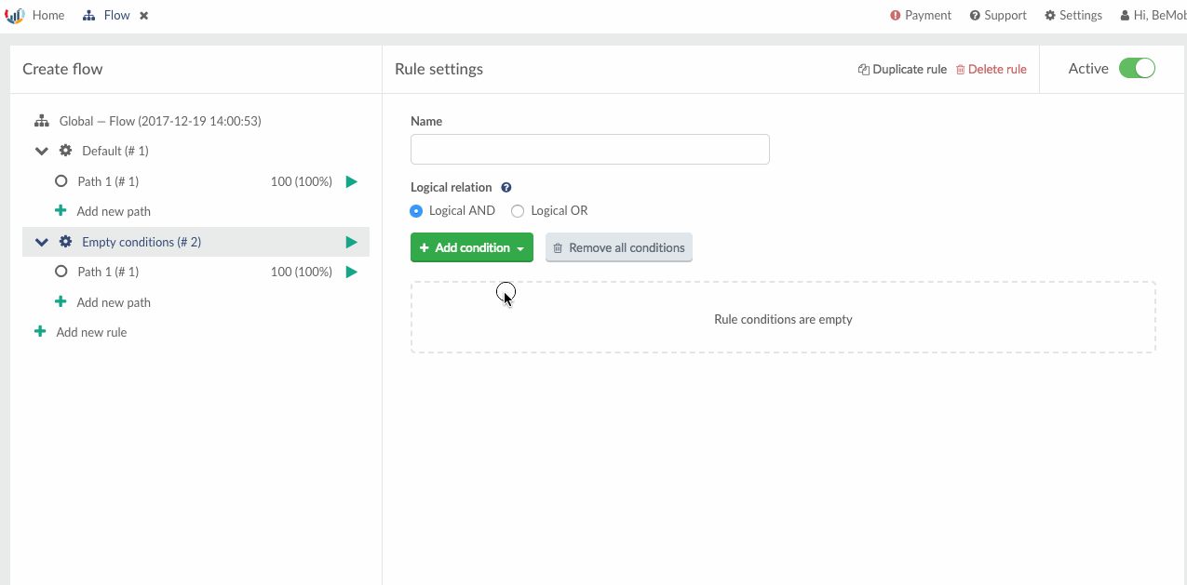Click the BeMob logo icon

(14, 15)
